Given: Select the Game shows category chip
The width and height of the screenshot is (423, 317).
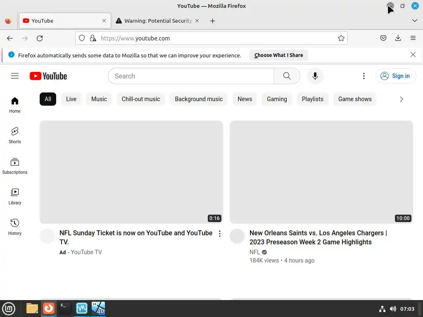Looking at the screenshot, I should pos(355,99).
